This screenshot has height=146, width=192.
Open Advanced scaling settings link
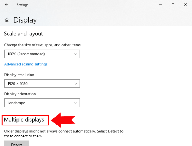(26, 64)
